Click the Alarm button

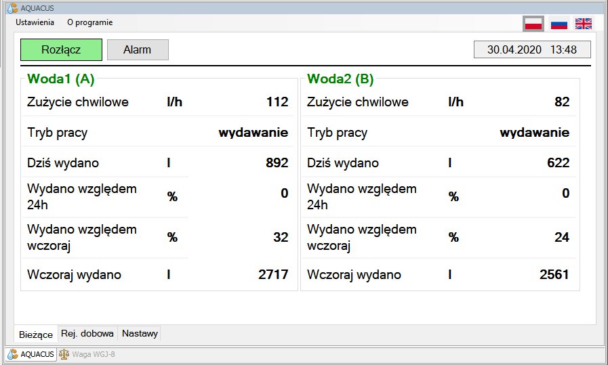tap(138, 50)
